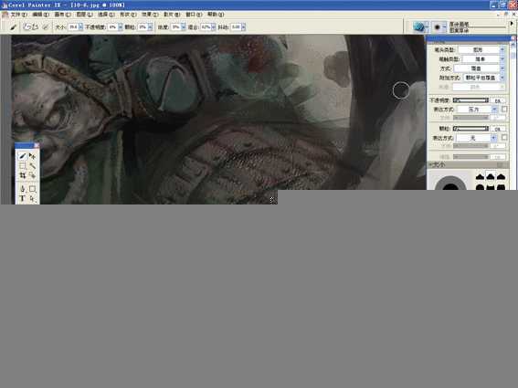Open the 影片 menu

pyautogui.click(x=172, y=15)
